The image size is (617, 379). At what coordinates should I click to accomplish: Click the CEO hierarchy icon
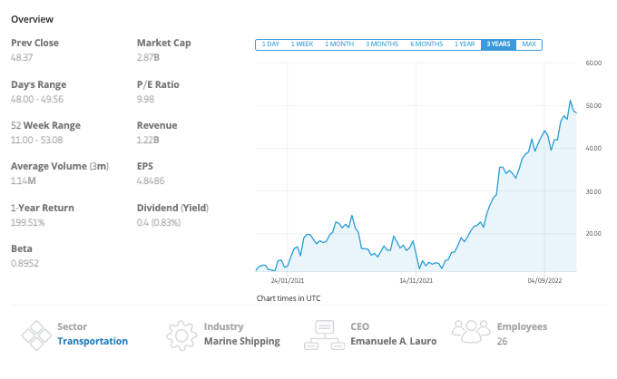[x=324, y=334]
